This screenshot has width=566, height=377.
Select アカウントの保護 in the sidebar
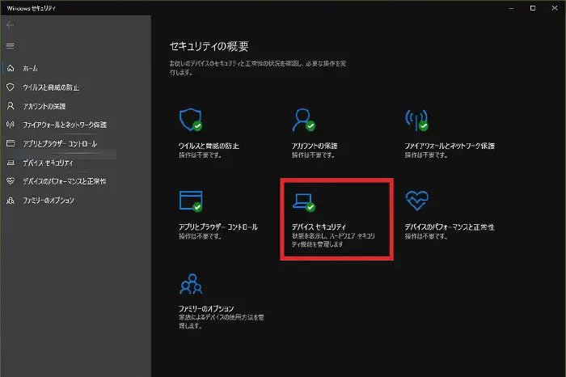click(44, 106)
